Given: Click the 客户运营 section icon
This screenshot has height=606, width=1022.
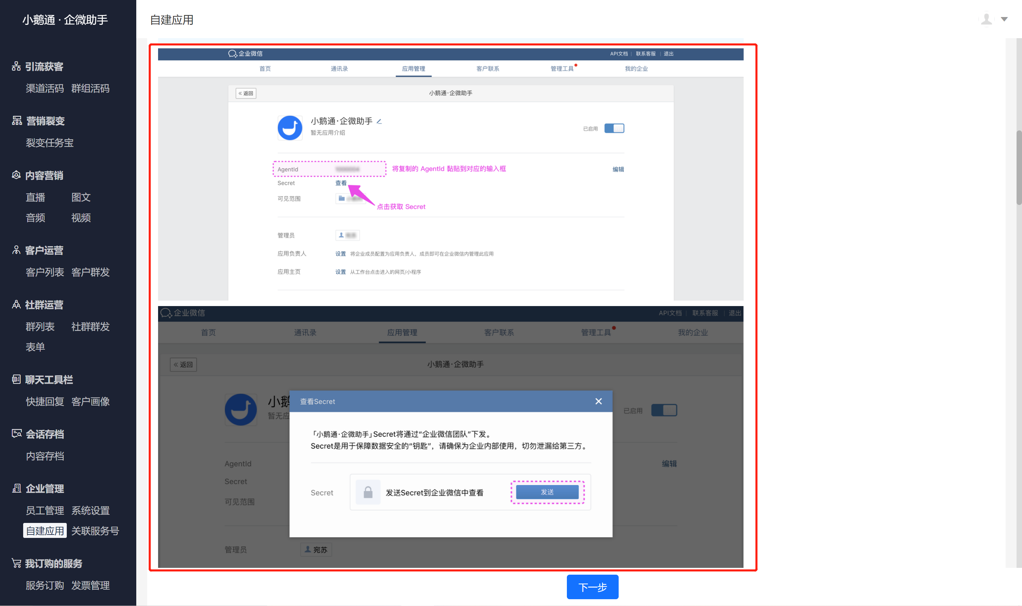Looking at the screenshot, I should pyautogui.click(x=16, y=250).
